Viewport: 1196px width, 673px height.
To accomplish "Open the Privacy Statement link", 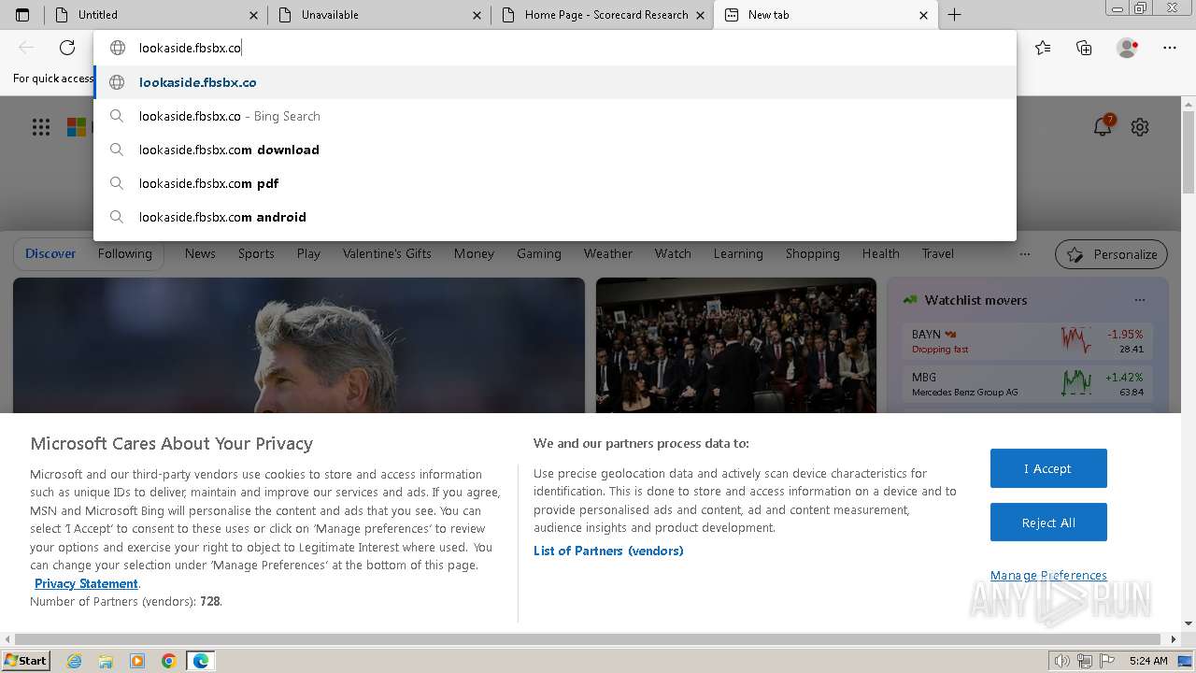I will tap(86, 583).
